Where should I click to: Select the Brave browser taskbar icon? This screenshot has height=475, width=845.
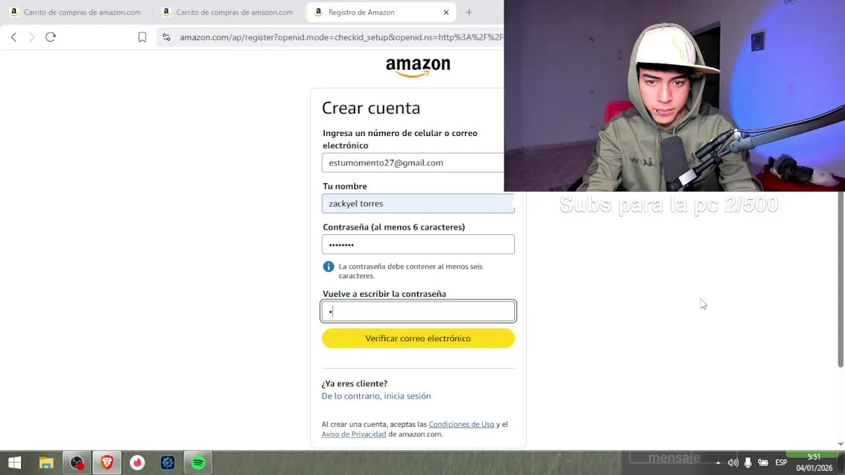[x=107, y=463]
